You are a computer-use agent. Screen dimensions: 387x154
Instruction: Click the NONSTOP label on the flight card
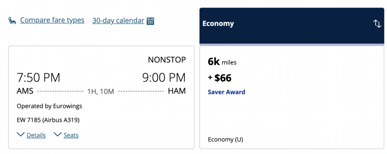(x=167, y=60)
